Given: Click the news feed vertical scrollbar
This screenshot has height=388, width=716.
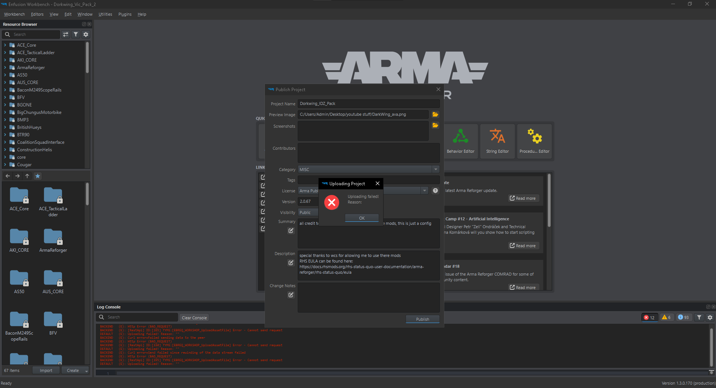Looking at the screenshot, I should [549, 201].
